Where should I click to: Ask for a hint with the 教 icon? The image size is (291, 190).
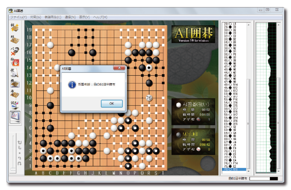[15, 83]
